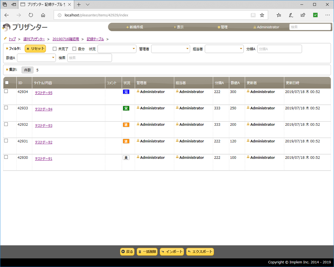This screenshot has height=267, width=334.
Task: Click the エクスポート button
Action: [x=200, y=252]
